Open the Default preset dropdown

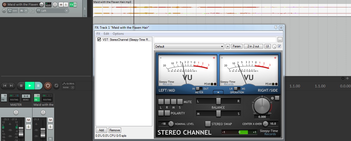[189, 47]
